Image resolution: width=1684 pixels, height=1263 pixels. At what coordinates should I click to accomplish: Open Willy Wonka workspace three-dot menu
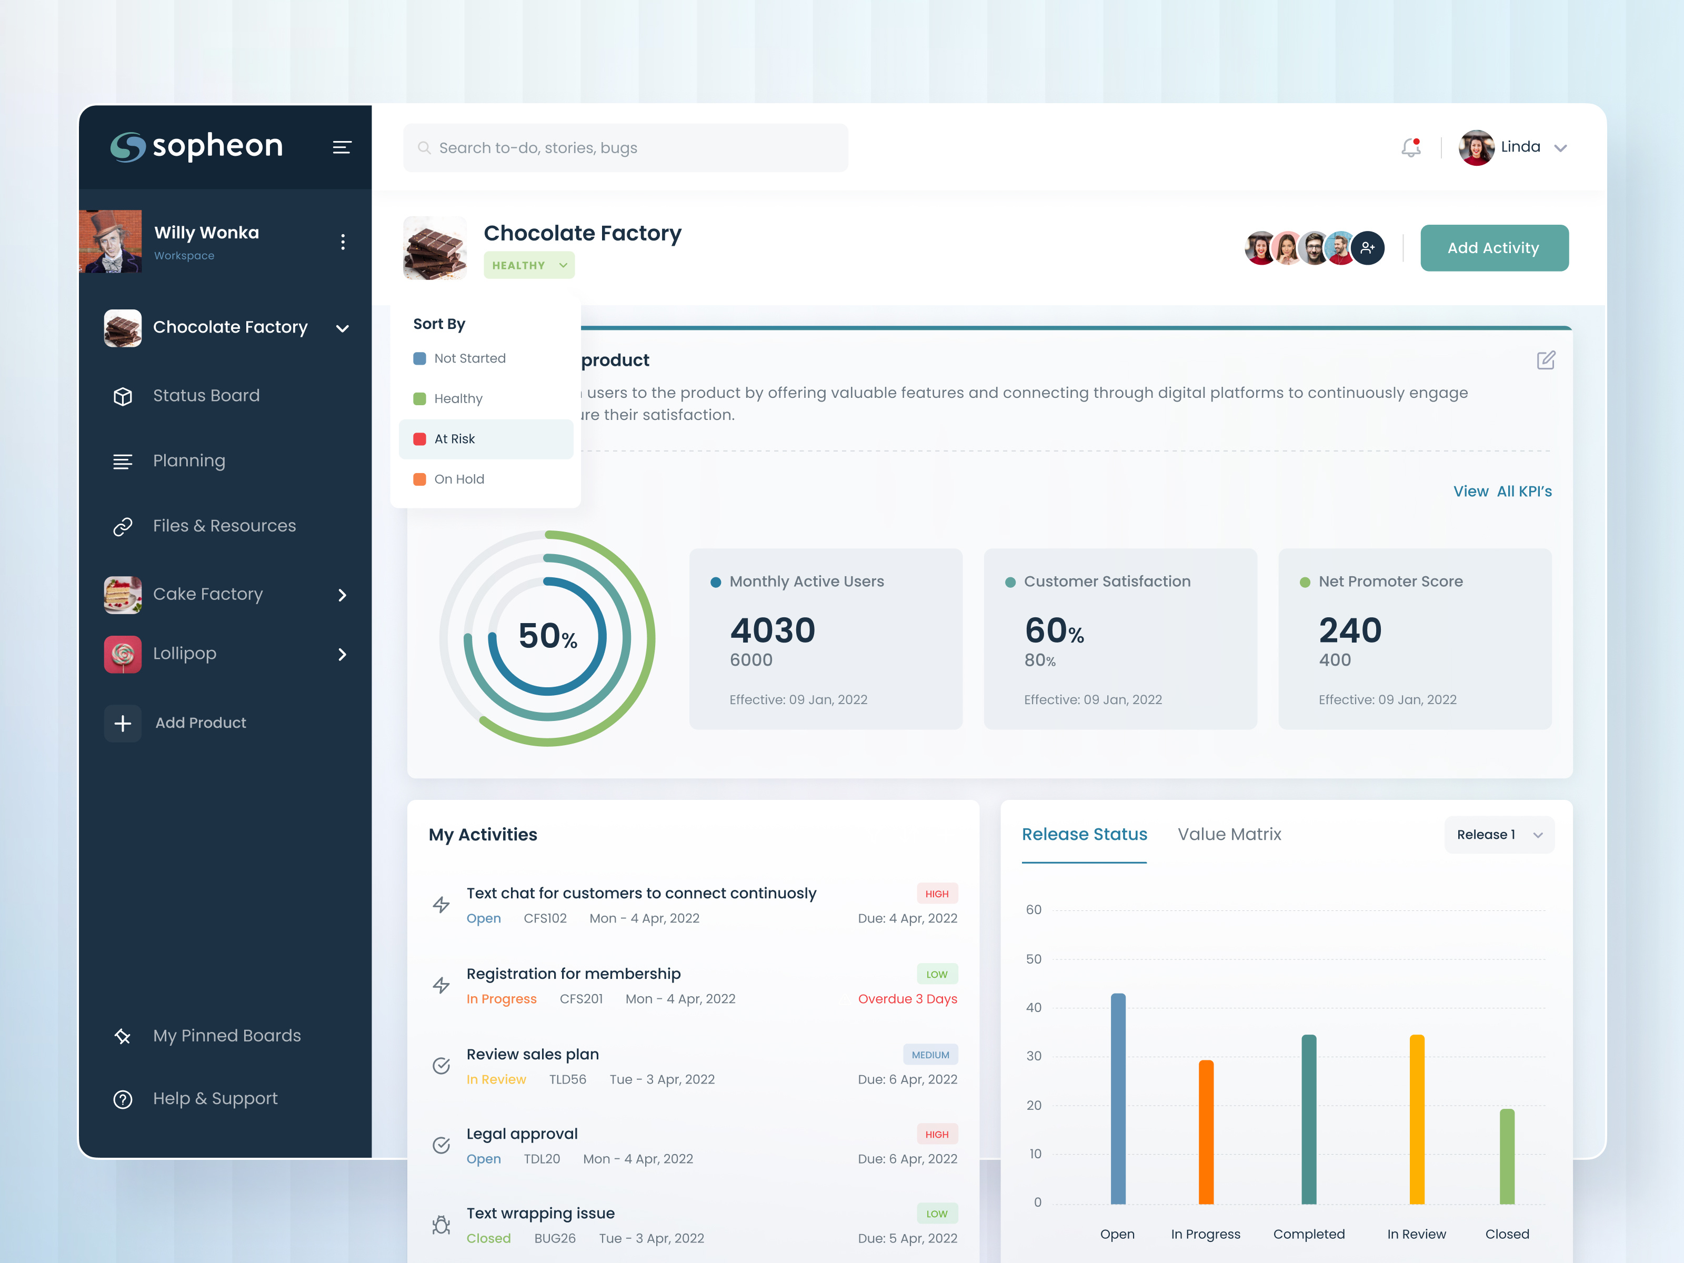[x=343, y=242]
